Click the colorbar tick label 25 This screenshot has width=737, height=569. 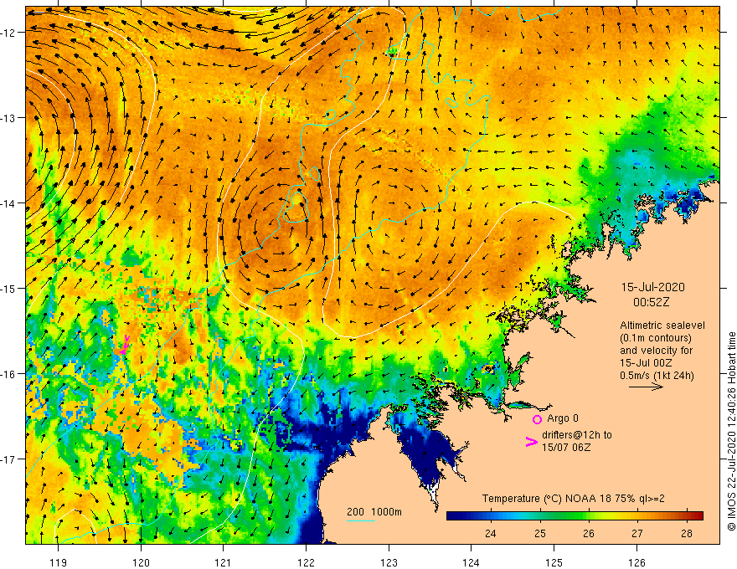(539, 533)
